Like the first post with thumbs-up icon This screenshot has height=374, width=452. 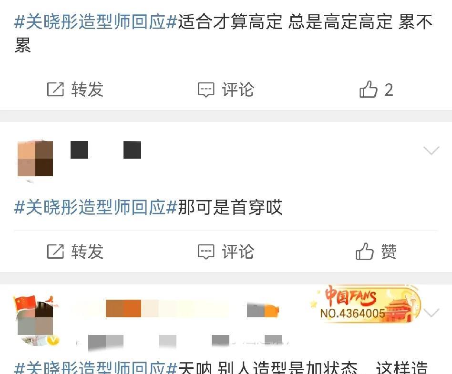pos(368,89)
